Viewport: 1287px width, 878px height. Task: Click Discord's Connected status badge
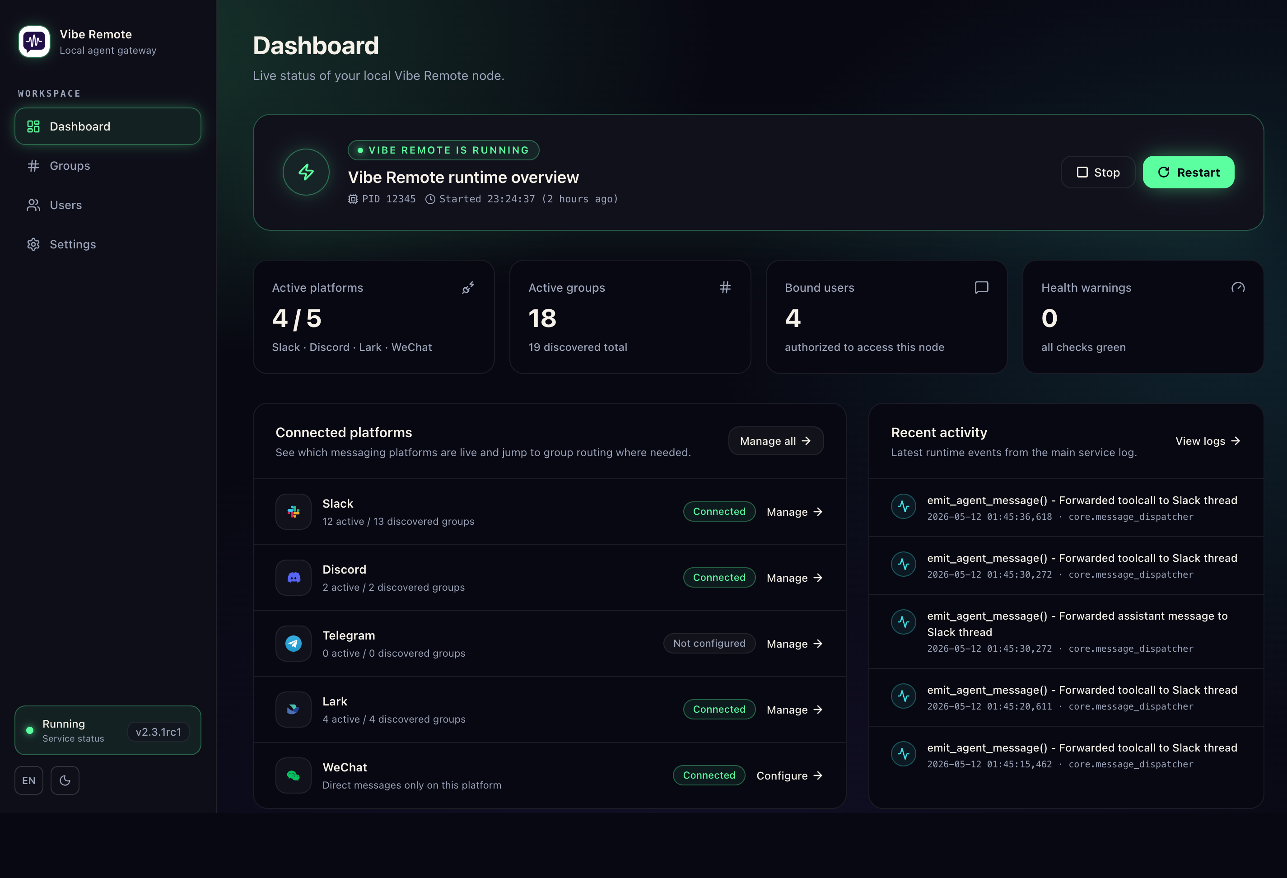point(719,577)
